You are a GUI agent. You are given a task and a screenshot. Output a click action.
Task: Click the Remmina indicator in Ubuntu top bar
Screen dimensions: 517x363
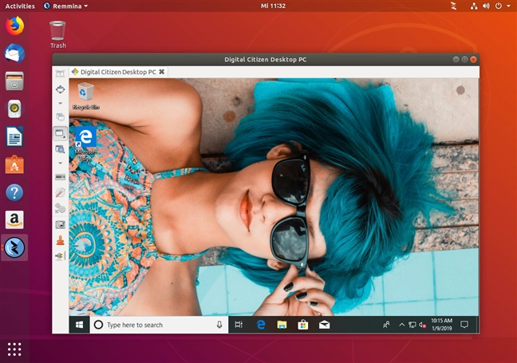pyautogui.click(x=453, y=6)
